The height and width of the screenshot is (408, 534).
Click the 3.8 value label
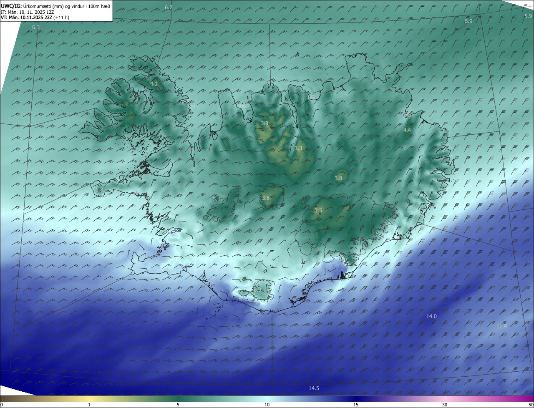[338, 178]
